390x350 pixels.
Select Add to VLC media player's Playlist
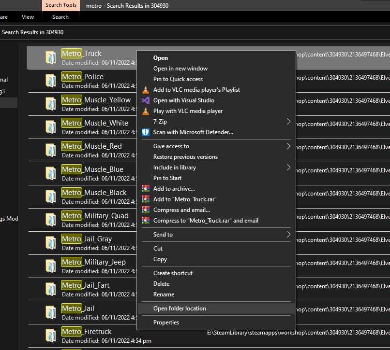(196, 90)
